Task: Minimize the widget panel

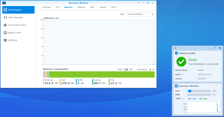Action: [210, 48]
